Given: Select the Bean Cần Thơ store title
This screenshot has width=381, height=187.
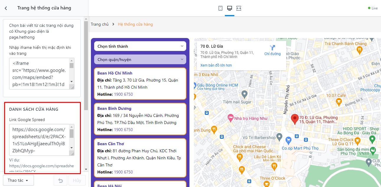Looking at the screenshot, I should pyautogui.click(x=111, y=144).
